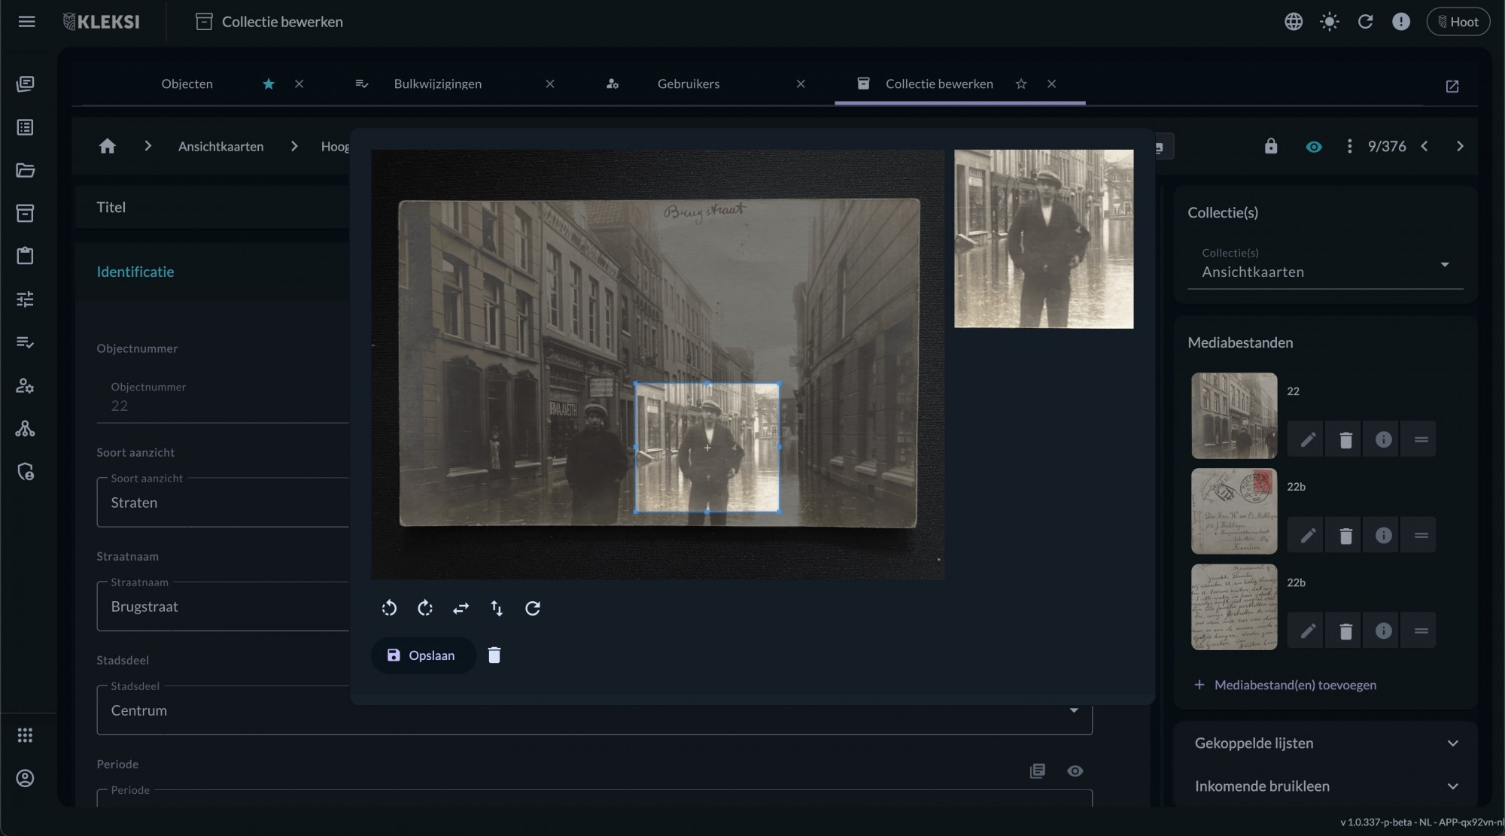Open the folder sidebar icon
The width and height of the screenshot is (1505, 836).
point(26,170)
